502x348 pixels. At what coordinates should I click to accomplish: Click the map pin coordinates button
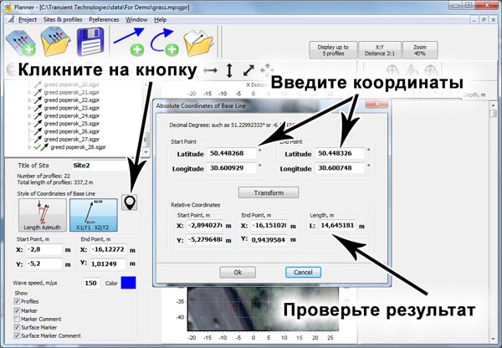point(130,202)
